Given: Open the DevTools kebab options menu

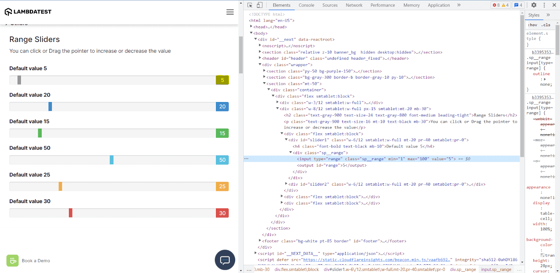Looking at the screenshot, I should point(544,5).
